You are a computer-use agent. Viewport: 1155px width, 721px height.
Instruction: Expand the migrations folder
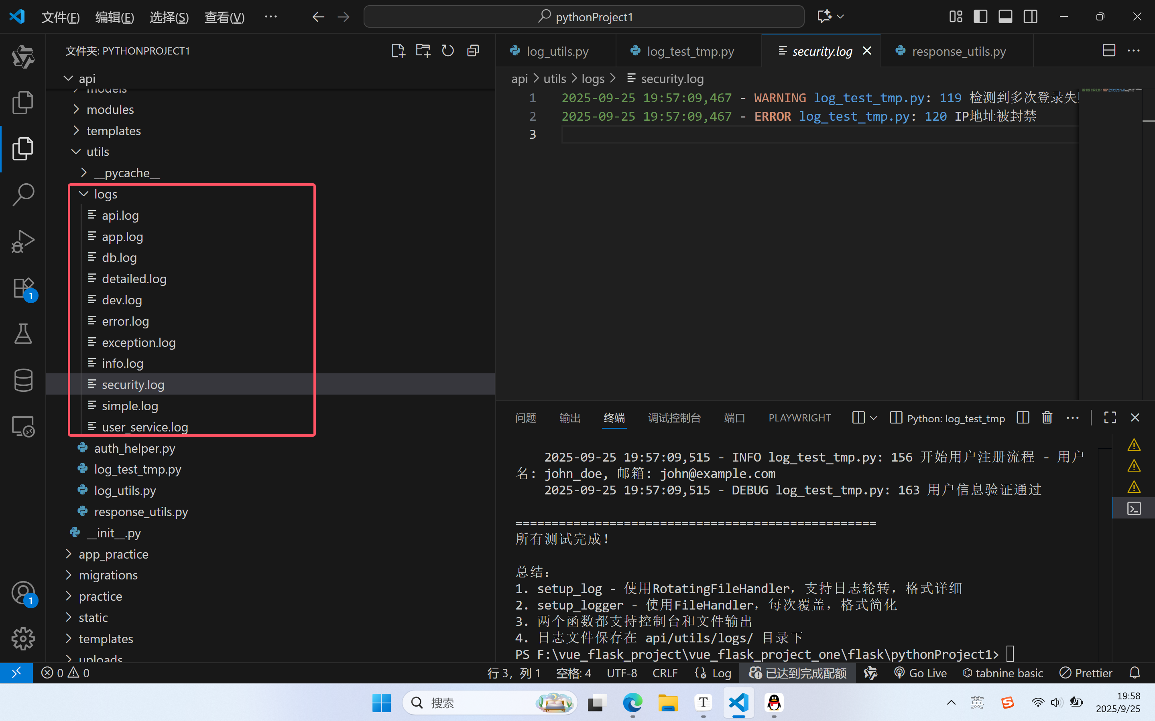(108, 575)
